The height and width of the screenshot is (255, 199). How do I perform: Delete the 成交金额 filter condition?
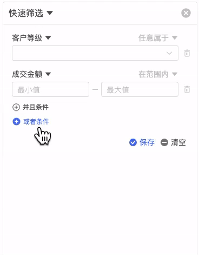[187, 89]
